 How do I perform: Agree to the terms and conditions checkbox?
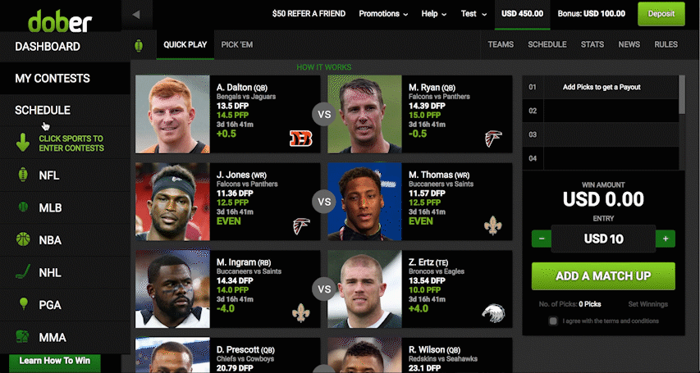point(553,321)
